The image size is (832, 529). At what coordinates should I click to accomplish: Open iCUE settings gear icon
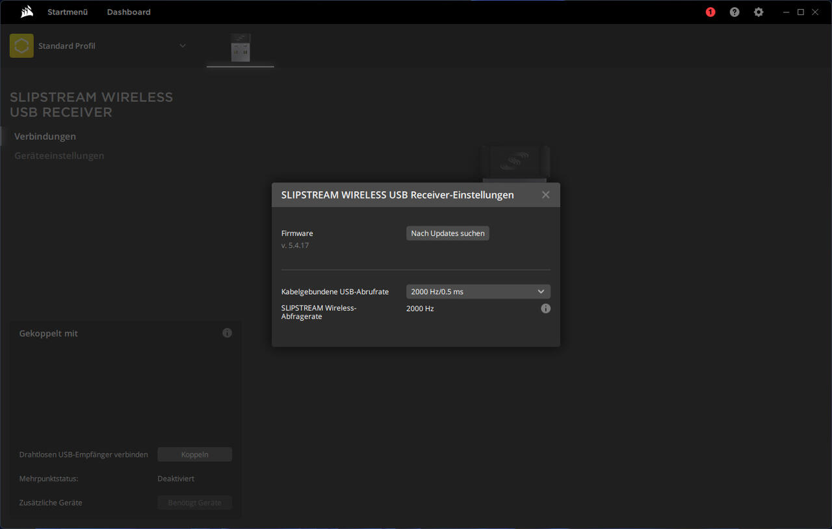point(759,12)
